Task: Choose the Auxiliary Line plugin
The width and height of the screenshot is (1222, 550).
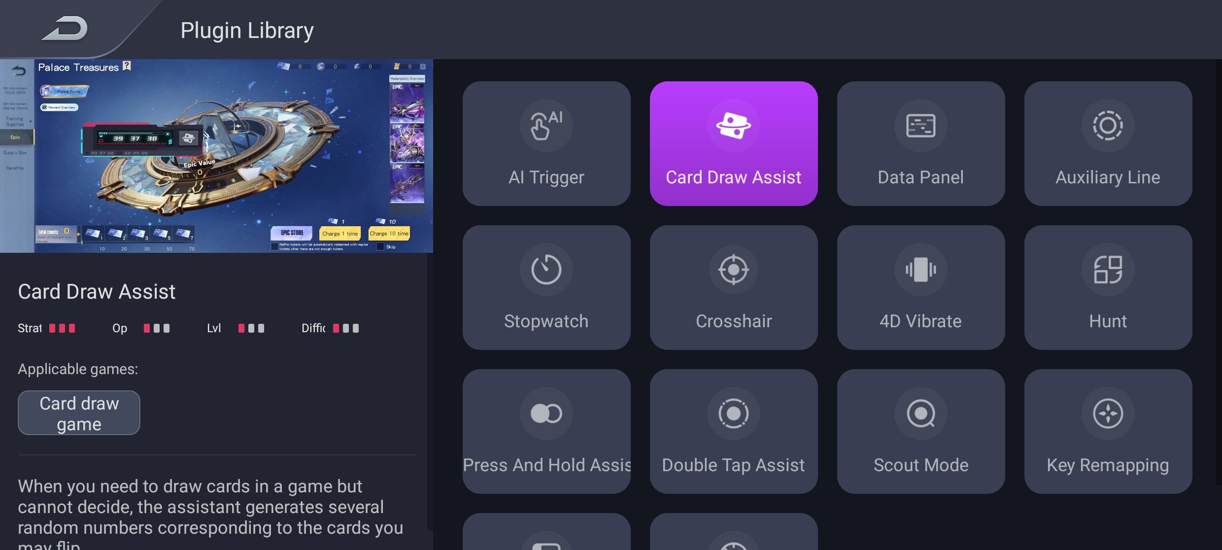Action: pyautogui.click(x=1108, y=143)
